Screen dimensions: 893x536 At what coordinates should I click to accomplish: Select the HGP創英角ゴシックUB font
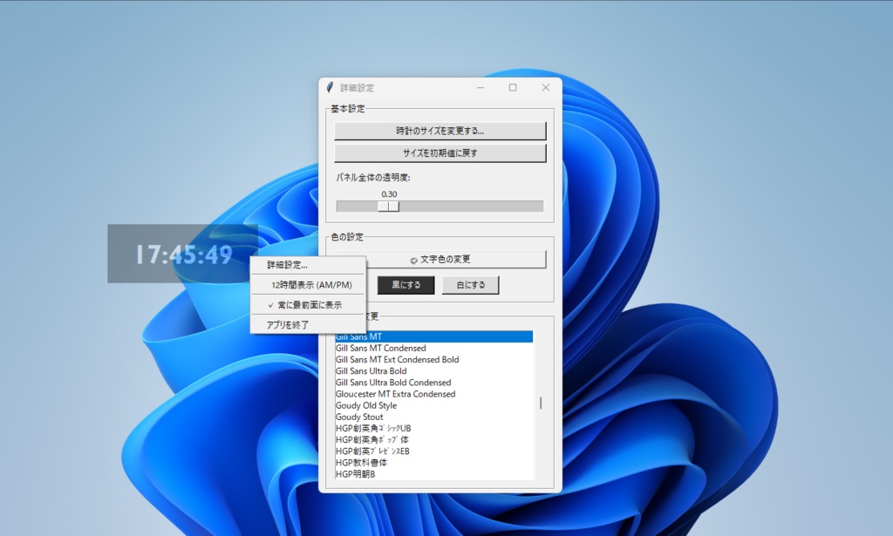coord(434,429)
